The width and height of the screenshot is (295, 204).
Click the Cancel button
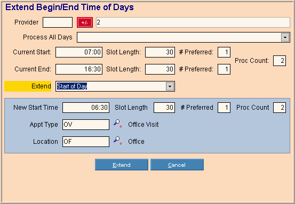177,165
